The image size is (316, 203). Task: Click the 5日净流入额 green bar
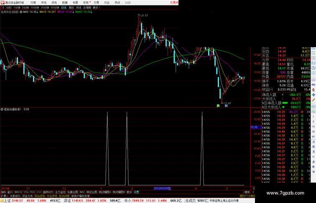click(285, 103)
